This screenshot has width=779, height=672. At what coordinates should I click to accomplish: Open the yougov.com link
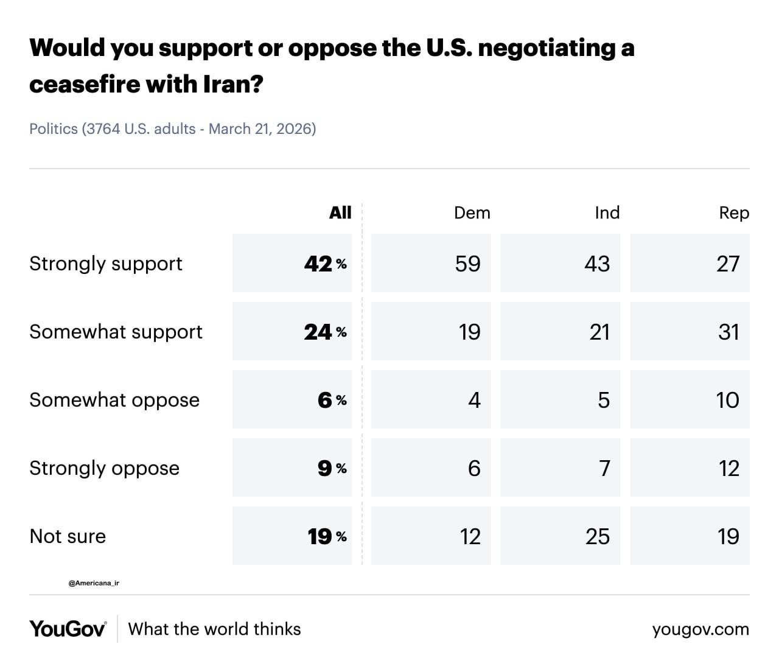click(700, 629)
